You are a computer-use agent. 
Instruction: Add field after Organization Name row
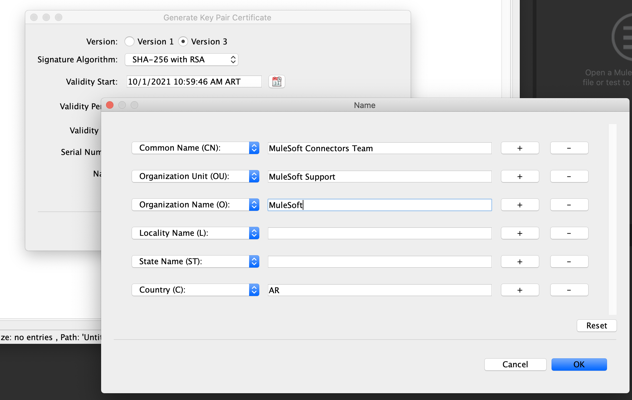click(520, 205)
